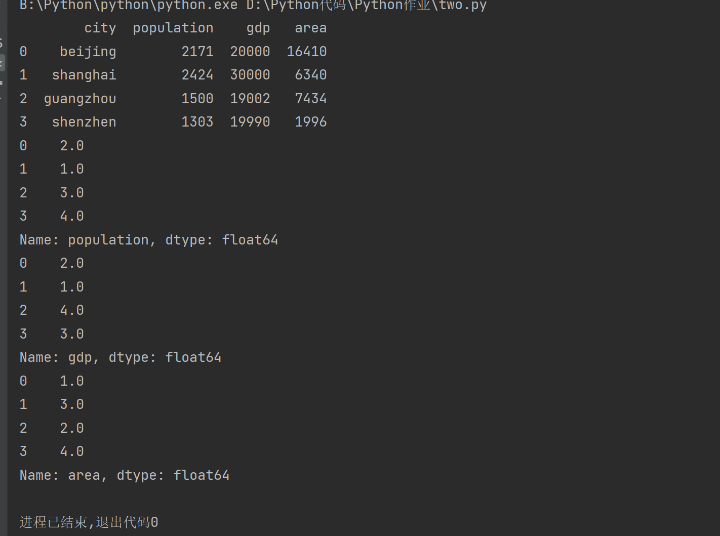Click Shanghai's gdp value 30000
The width and height of the screenshot is (720, 536).
[x=250, y=75]
